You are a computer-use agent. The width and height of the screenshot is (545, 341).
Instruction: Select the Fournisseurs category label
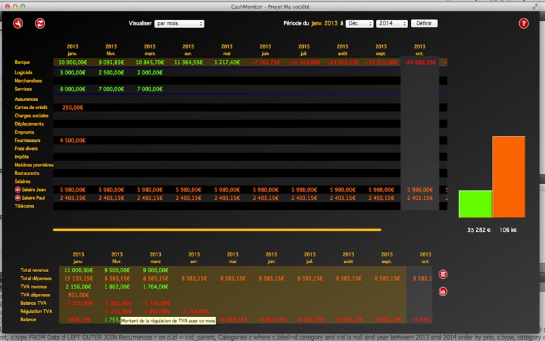click(x=28, y=140)
